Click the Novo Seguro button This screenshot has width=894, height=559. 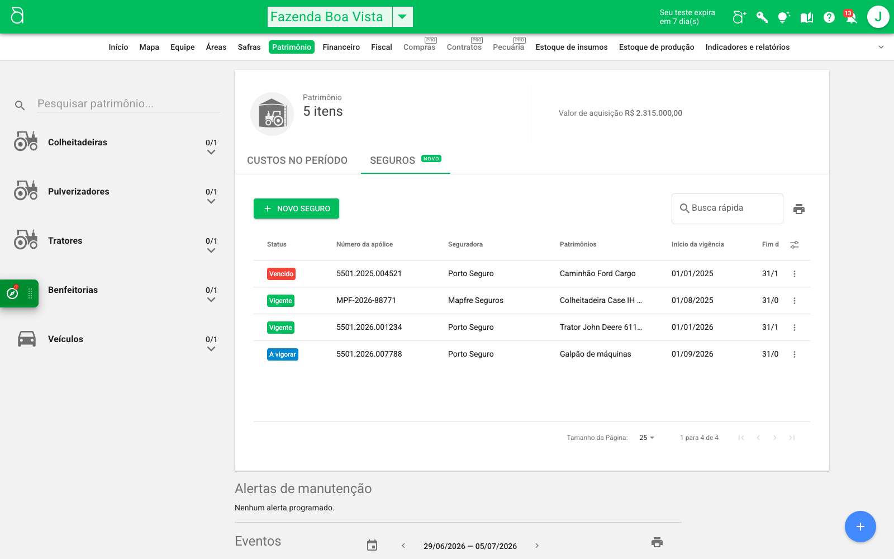point(296,209)
